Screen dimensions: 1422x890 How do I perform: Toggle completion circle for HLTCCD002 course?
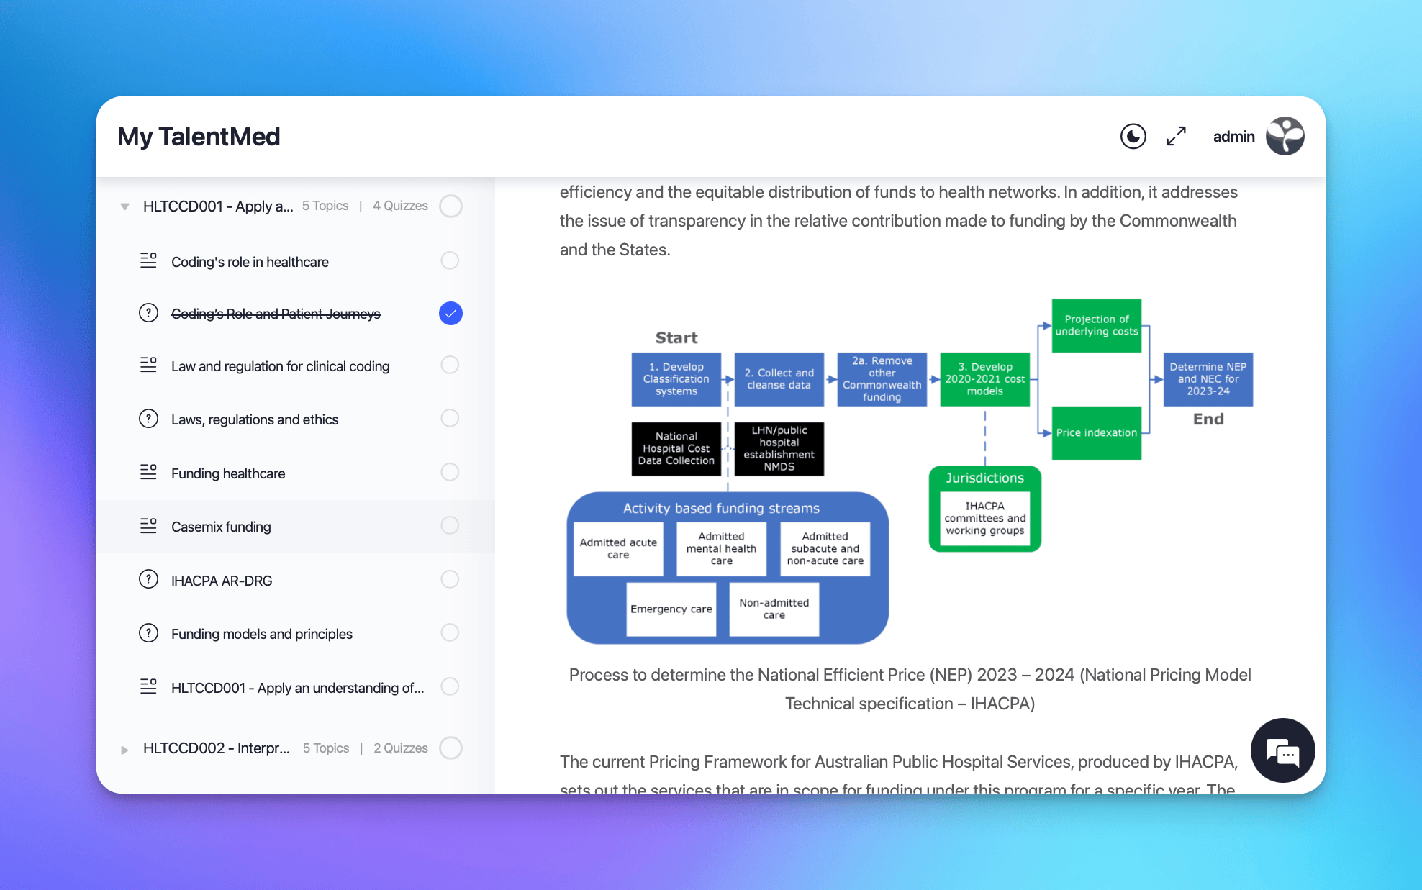click(x=450, y=748)
